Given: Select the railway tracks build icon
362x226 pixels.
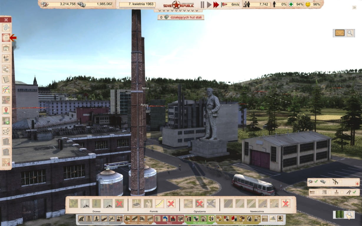Looking at the screenshot, I should click(89, 218).
